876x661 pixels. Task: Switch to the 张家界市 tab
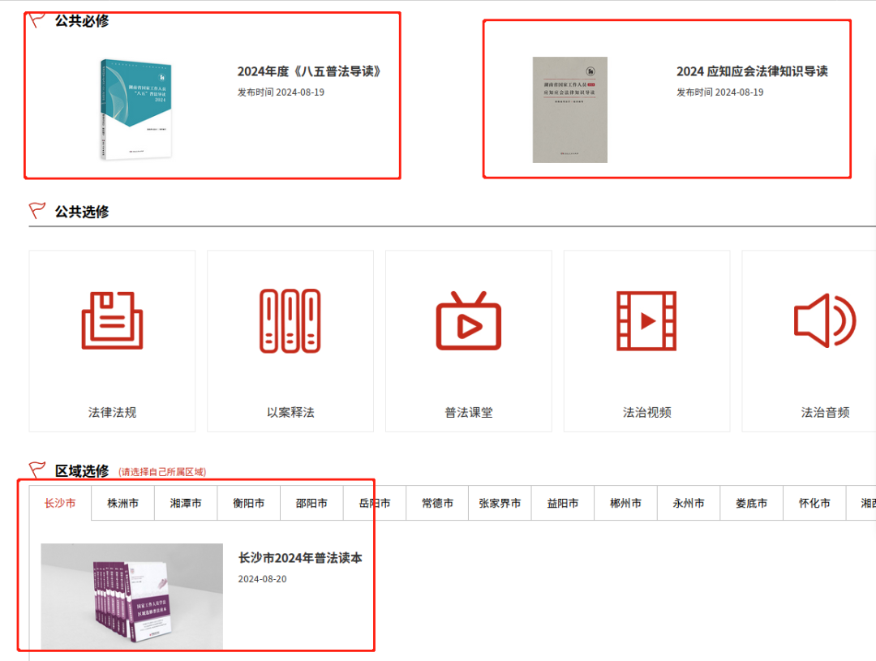coord(500,503)
